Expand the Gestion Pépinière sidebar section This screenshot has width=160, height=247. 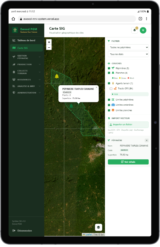[26, 57]
